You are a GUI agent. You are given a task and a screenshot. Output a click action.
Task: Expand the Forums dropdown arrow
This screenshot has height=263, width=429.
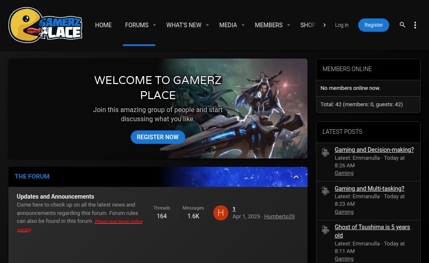click(x=154, y=25)
